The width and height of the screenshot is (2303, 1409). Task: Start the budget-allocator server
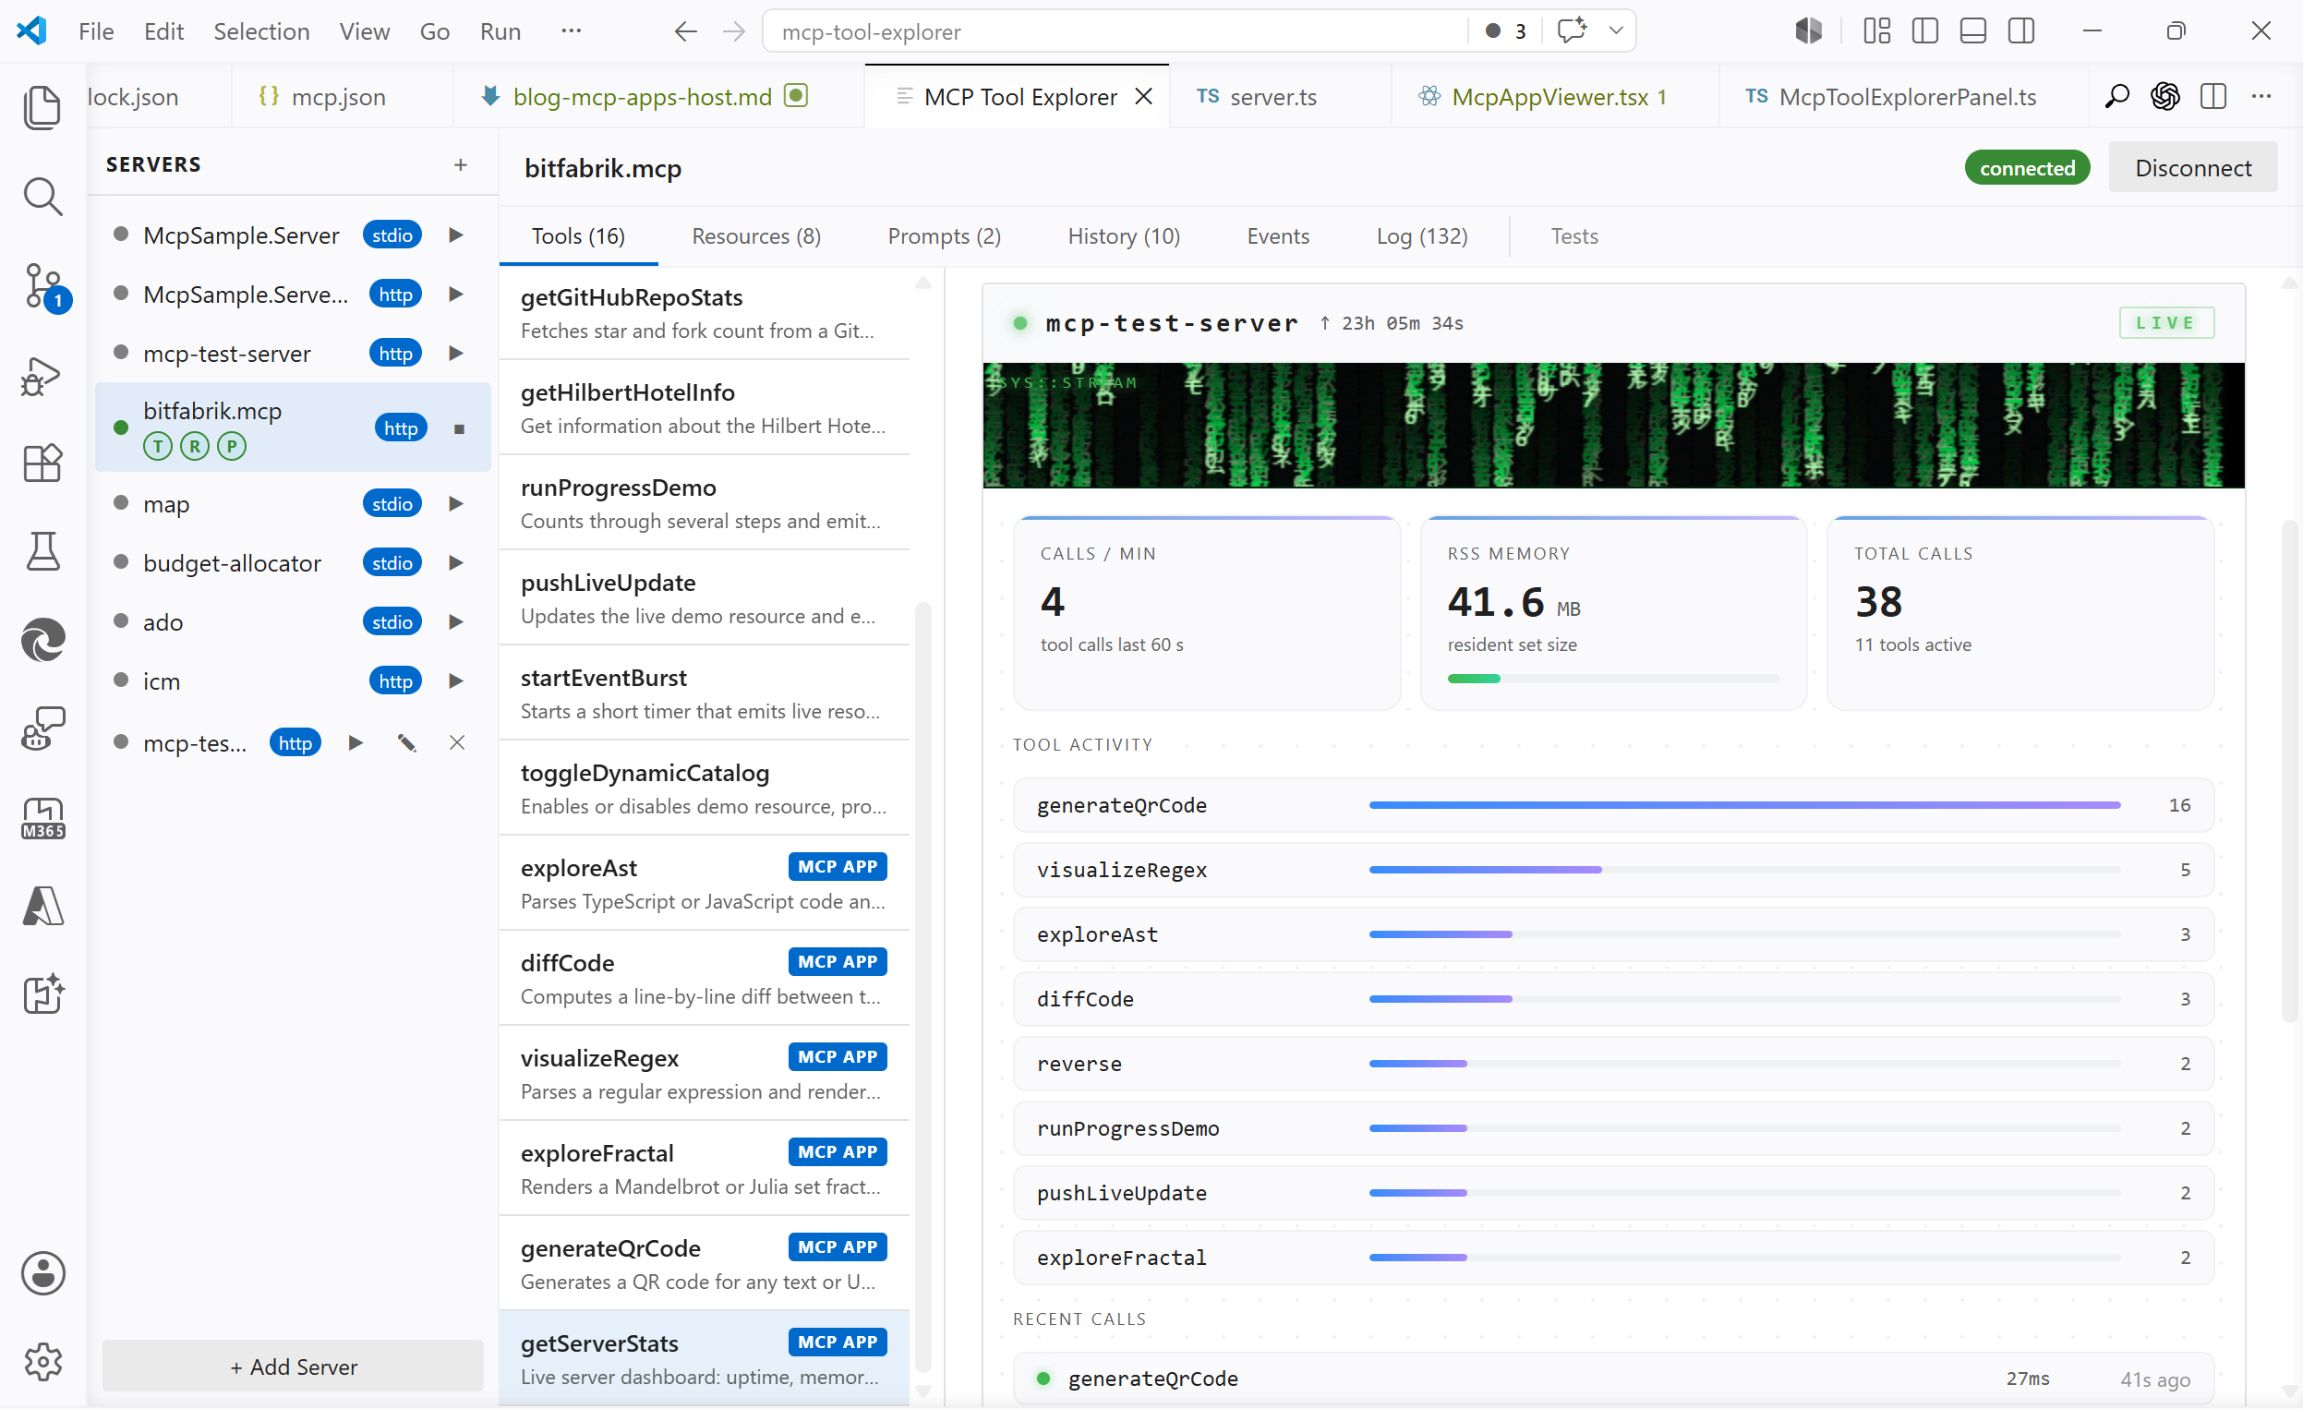coord(456,562)
